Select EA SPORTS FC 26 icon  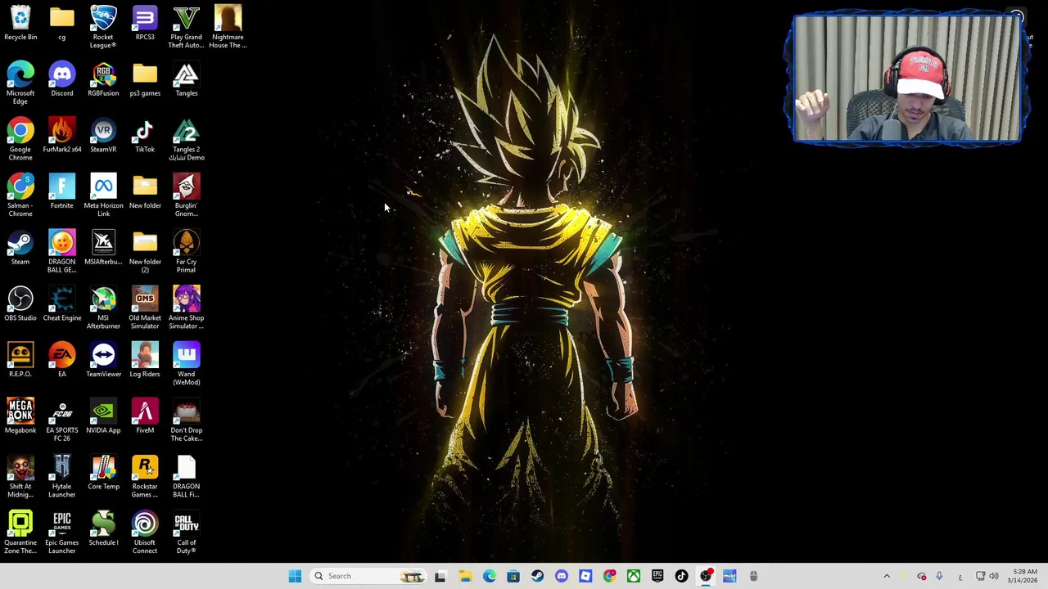tap(61, 420)
